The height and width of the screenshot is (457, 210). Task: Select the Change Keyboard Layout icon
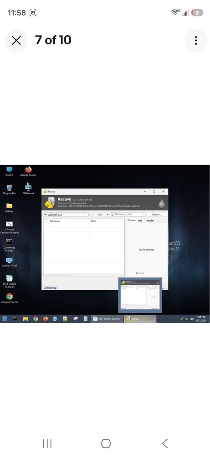pos(9,227)
